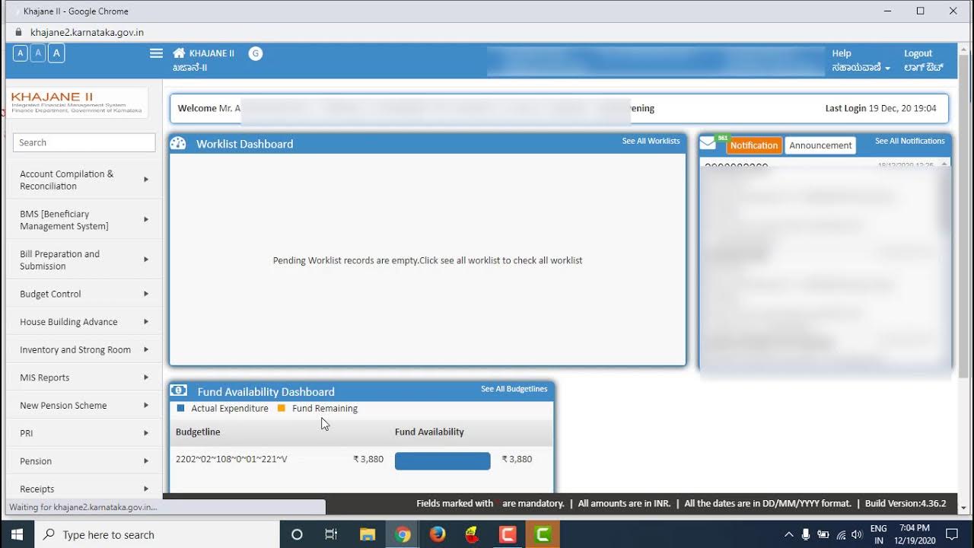The image size is (974, 548).
Task: Click the volume tray icon
Action: (857, 534)
